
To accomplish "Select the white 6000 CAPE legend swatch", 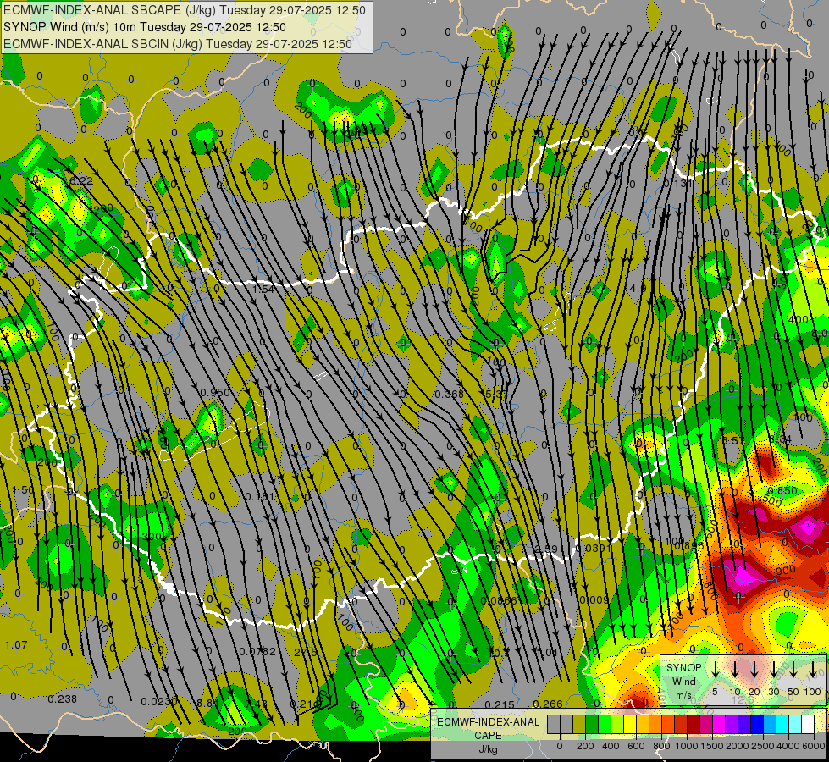I will click(809, 724).
